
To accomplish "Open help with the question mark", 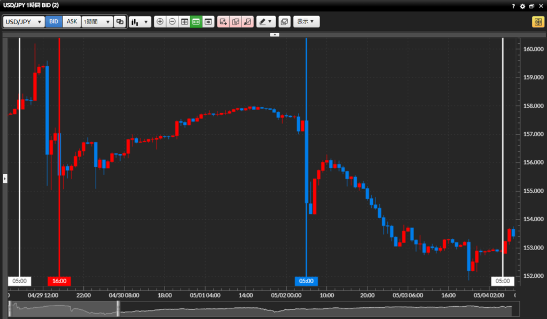I will point(513,6).
